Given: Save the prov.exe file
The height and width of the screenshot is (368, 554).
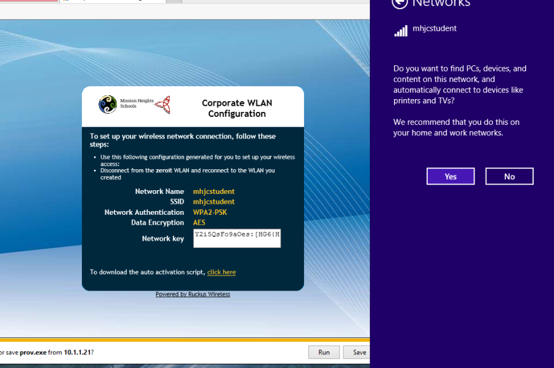Looking at the screenshot, I should (x=358, y=353).
